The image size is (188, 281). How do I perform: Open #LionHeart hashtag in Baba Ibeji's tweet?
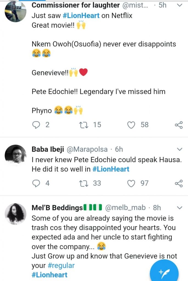tap(111, 169)
